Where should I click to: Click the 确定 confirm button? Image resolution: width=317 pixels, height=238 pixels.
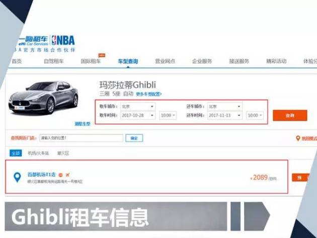click(x=134, y=137)
